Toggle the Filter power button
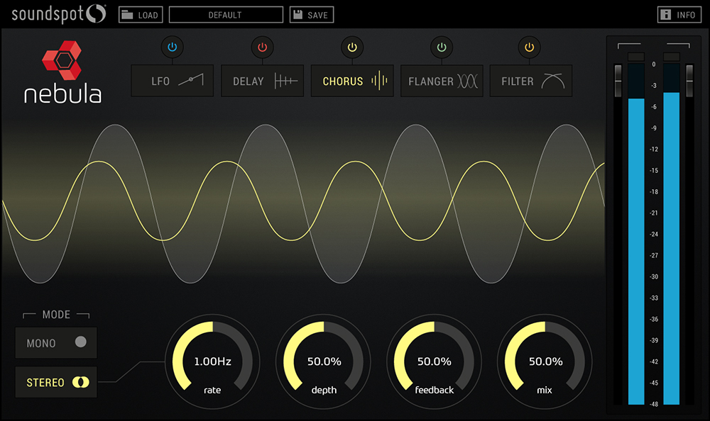 coord(530,47)
